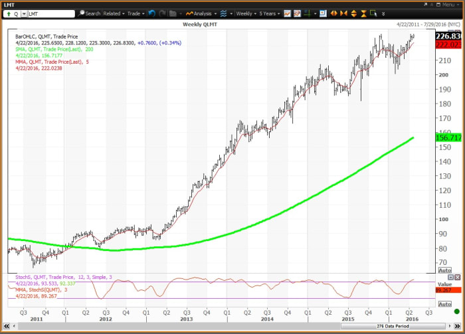Click the redo arrow icon
Viewport: 465px width, 334px height.
click(162, 13)
